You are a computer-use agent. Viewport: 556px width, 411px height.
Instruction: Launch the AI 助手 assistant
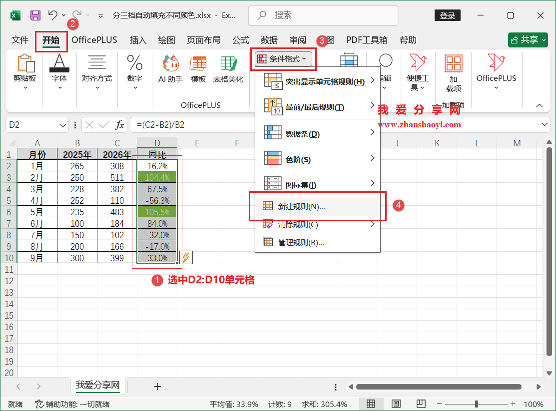pos(170,69)
